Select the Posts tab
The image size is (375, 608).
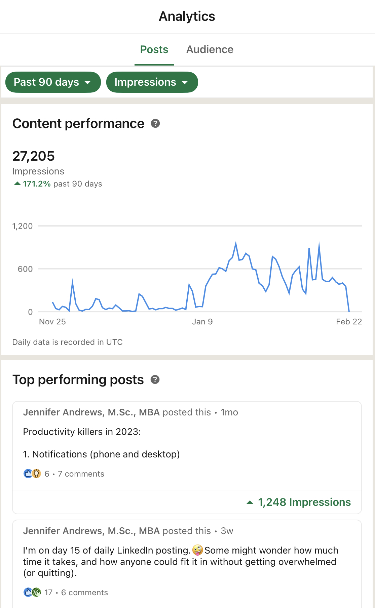pyautogui.click(x=154, y=49)
